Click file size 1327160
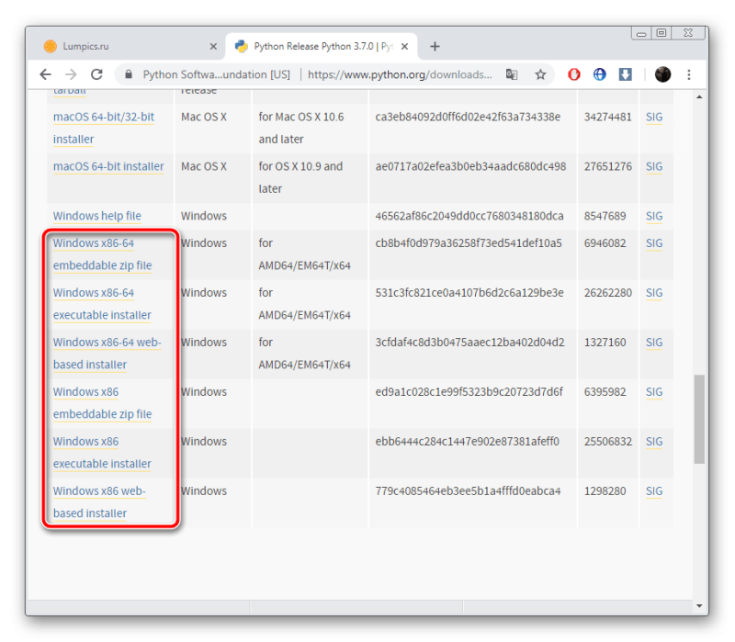This screenshot has width=735, height=642. (605, 343)
